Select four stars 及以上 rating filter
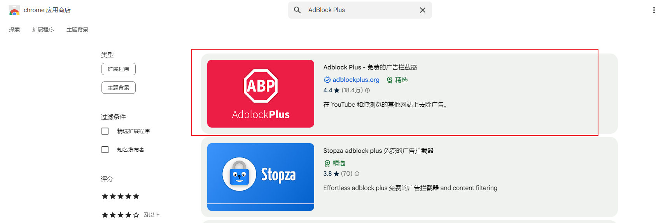The width and height of the screenshot is (656, 223). pyautogui.click(x=131, y=215)
